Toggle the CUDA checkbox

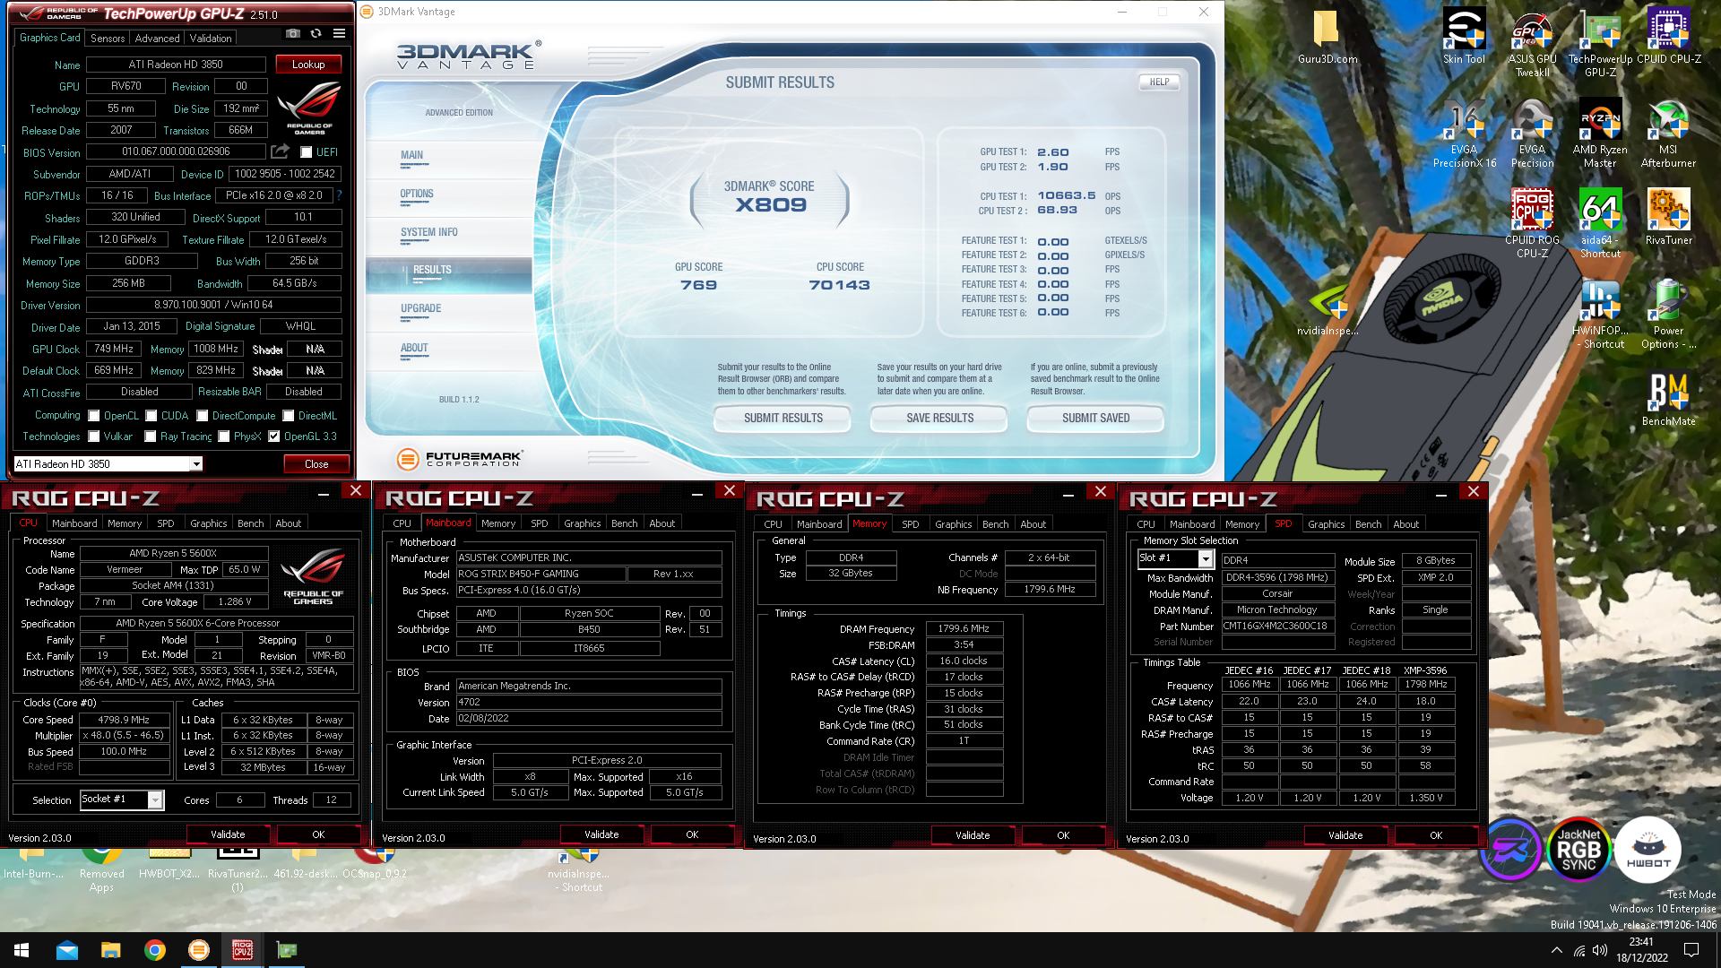coord(151,416)
